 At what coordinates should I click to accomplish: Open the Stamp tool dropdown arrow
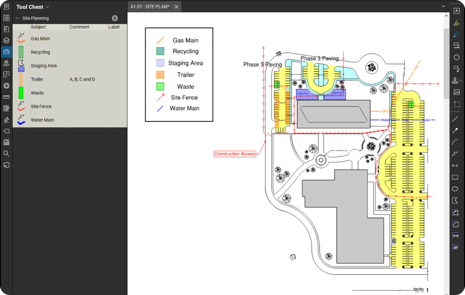point(462,81)
